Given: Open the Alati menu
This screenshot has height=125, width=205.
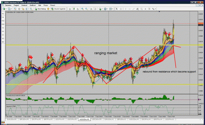Looking at the screenshot, I should 40,5.
